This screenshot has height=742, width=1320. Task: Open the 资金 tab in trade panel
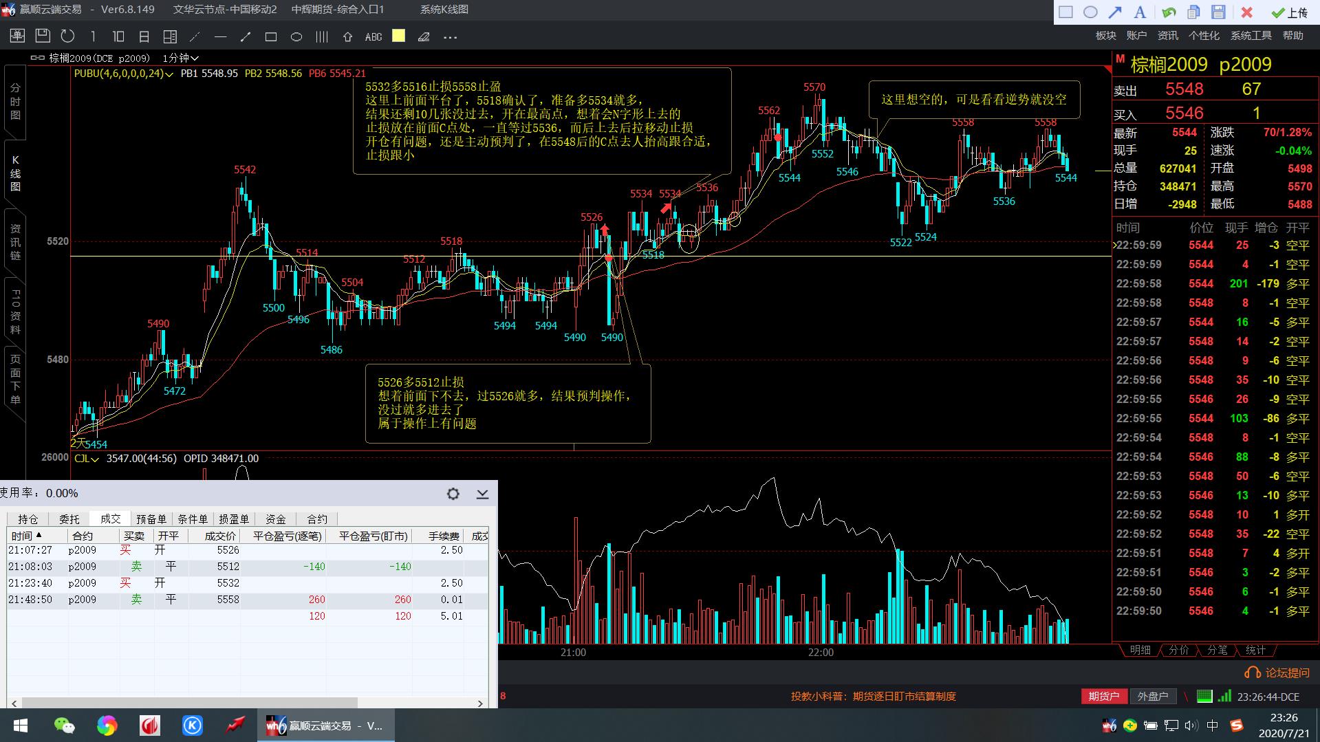click(276, 519)
